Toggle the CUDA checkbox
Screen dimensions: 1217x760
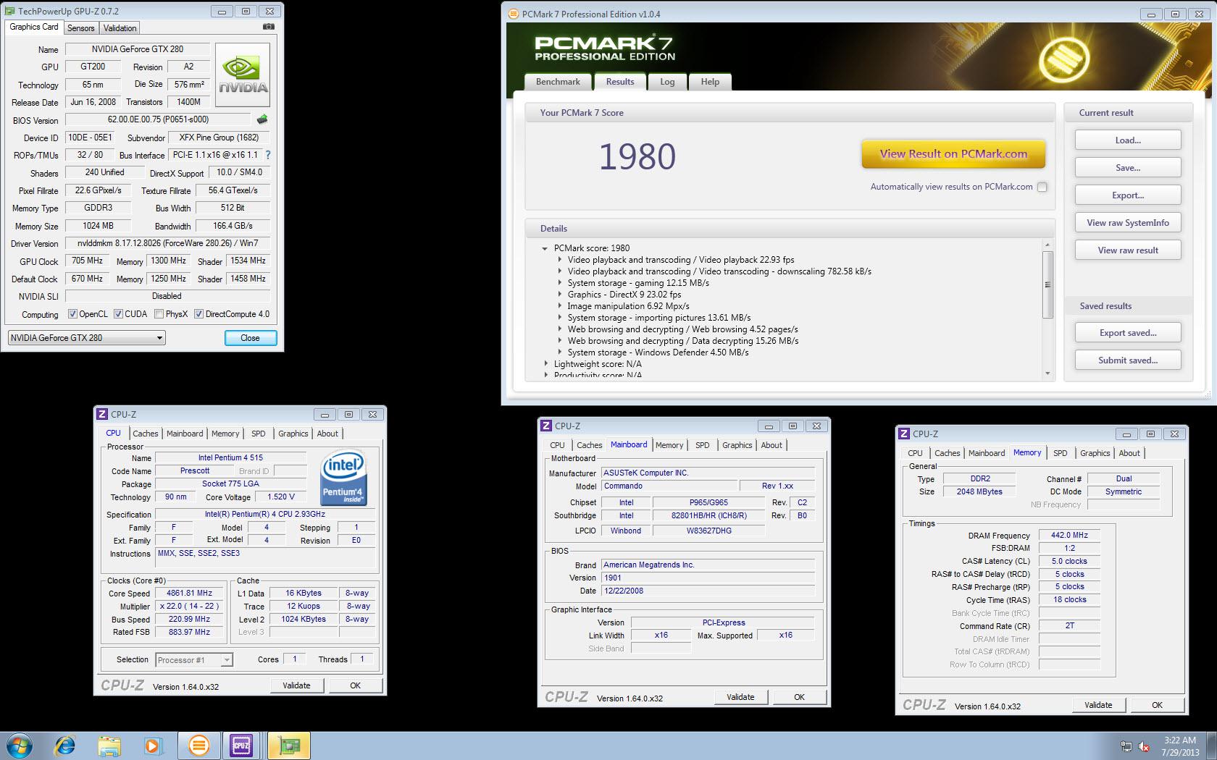(x=118, y=314)
